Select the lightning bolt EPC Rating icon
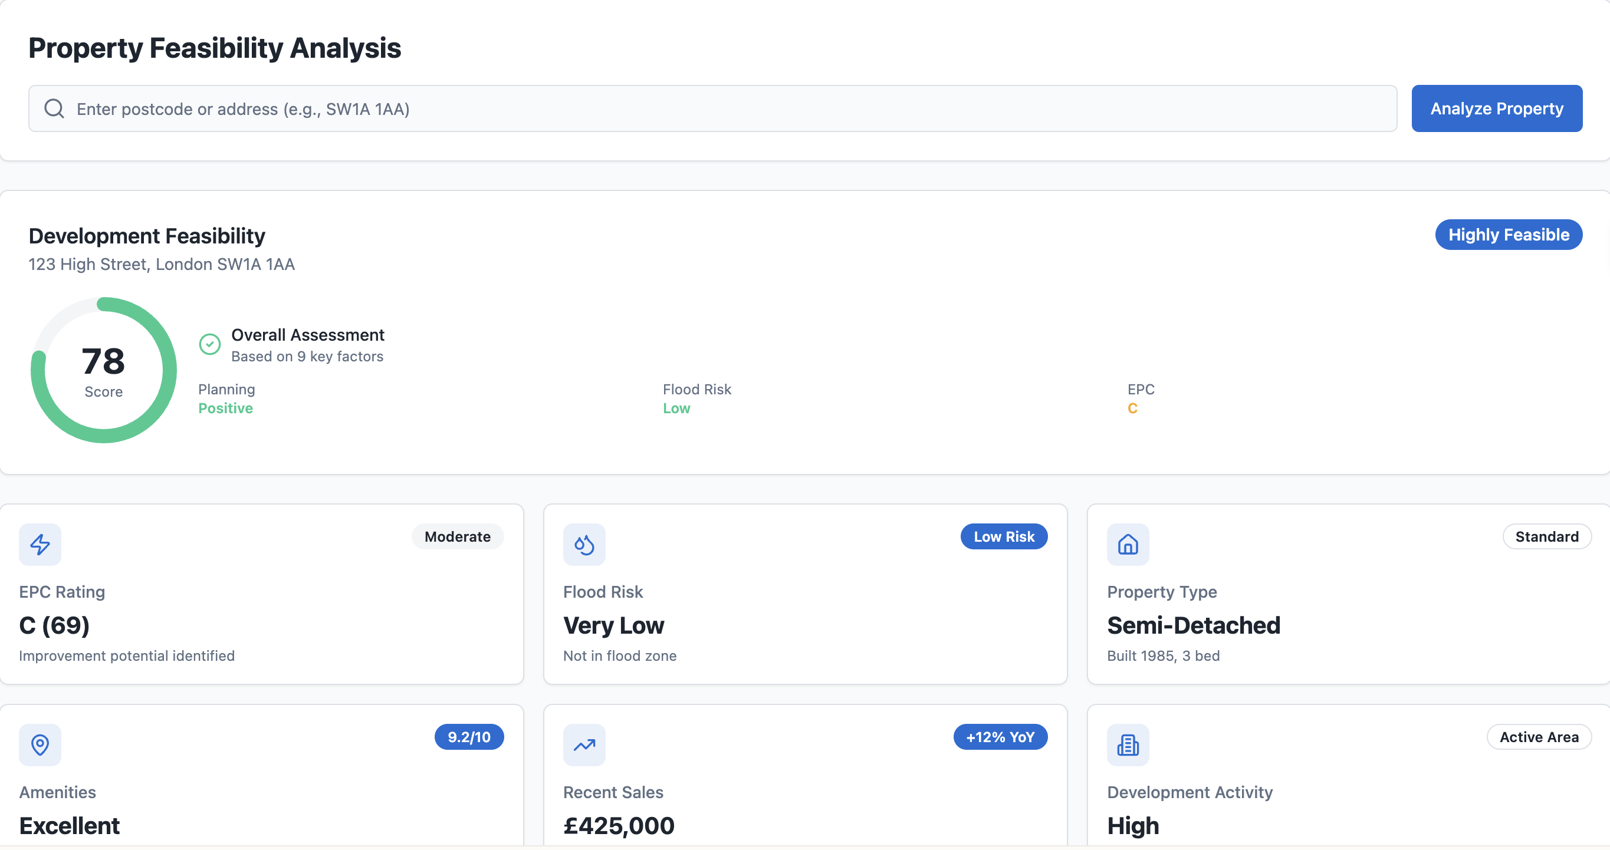The height and width of the screenshot is (850, 1610). coord(40,544)
